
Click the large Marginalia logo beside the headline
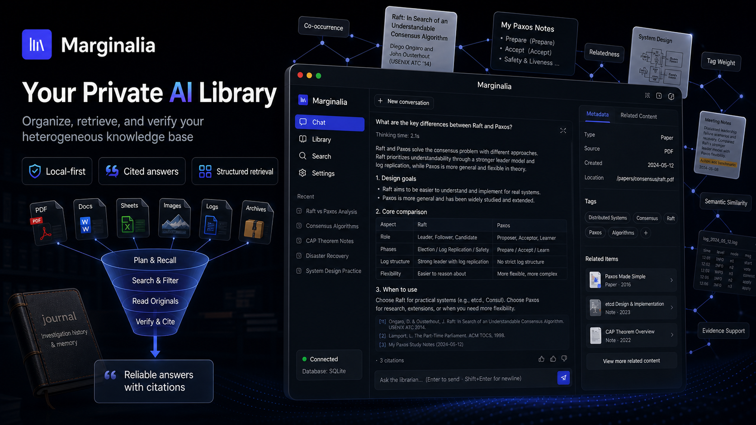point(37,44)
